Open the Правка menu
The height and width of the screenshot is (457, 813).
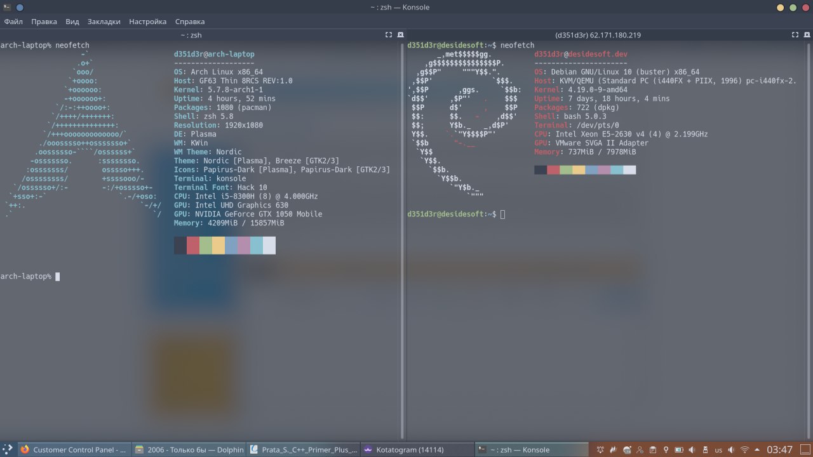click(44, 21)
